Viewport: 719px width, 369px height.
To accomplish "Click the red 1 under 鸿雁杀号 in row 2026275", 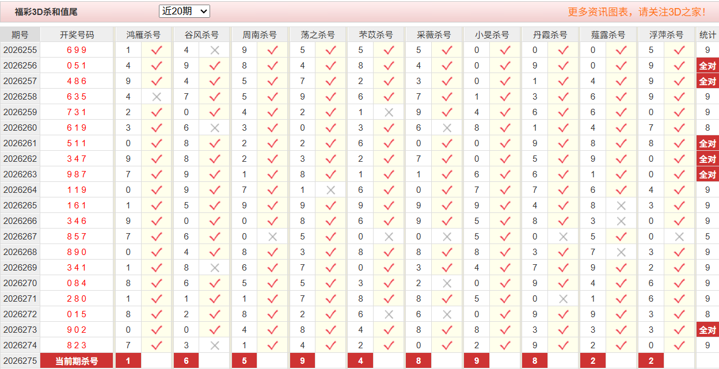I will point(128,361).
